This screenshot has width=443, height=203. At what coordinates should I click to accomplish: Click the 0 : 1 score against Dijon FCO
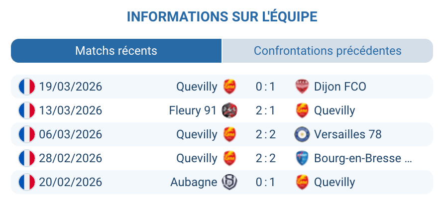[265, 87]
